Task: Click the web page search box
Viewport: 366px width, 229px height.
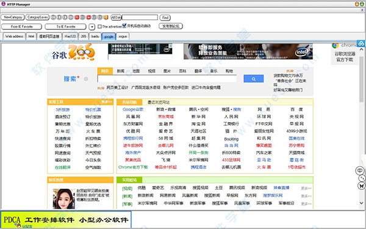Action: tap(167, 79)
